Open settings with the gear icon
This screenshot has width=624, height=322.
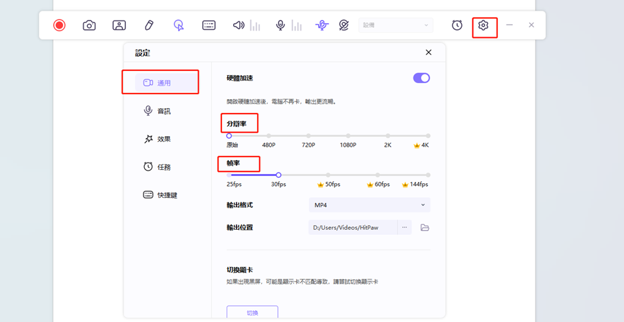483,25
